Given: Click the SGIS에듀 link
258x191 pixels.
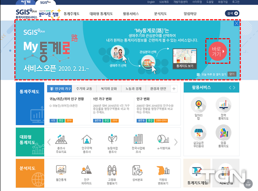Looking at the screenshot, I should pyautogui.click(x=164, y=2).
